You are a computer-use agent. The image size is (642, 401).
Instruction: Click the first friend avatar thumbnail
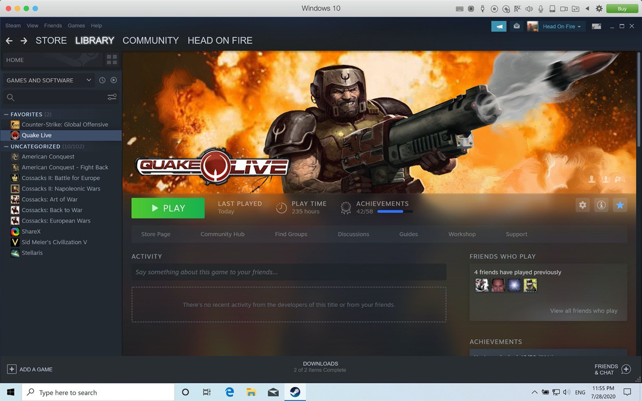pyautogui.click(x=481, y=285)
